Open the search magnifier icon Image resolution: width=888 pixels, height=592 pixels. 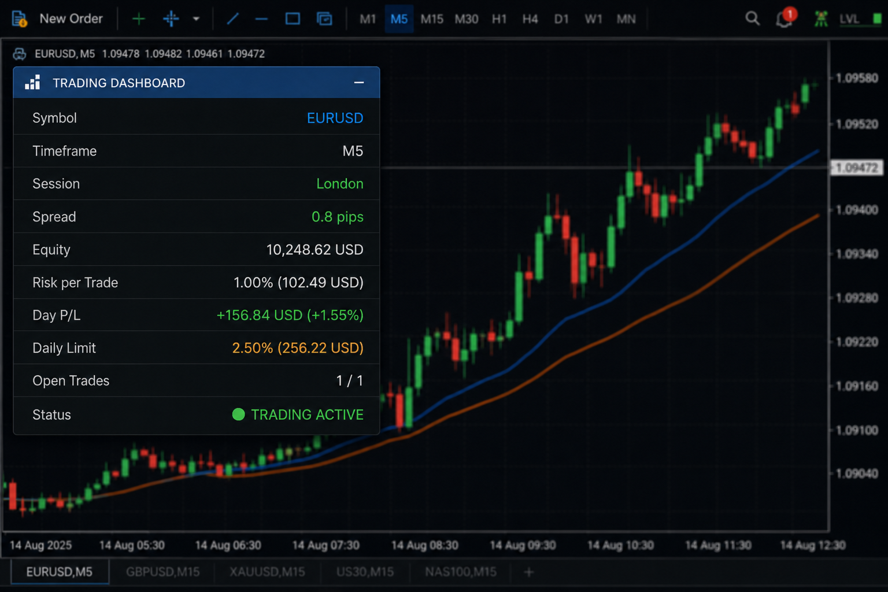(x=752, y=18)
